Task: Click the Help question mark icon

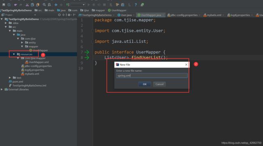Action: pos(136,5)
